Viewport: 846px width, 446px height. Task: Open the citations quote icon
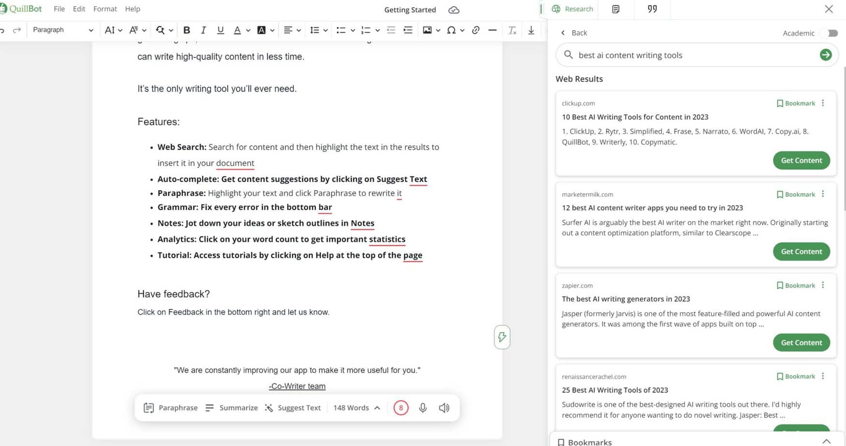click(x=652, y=9)
